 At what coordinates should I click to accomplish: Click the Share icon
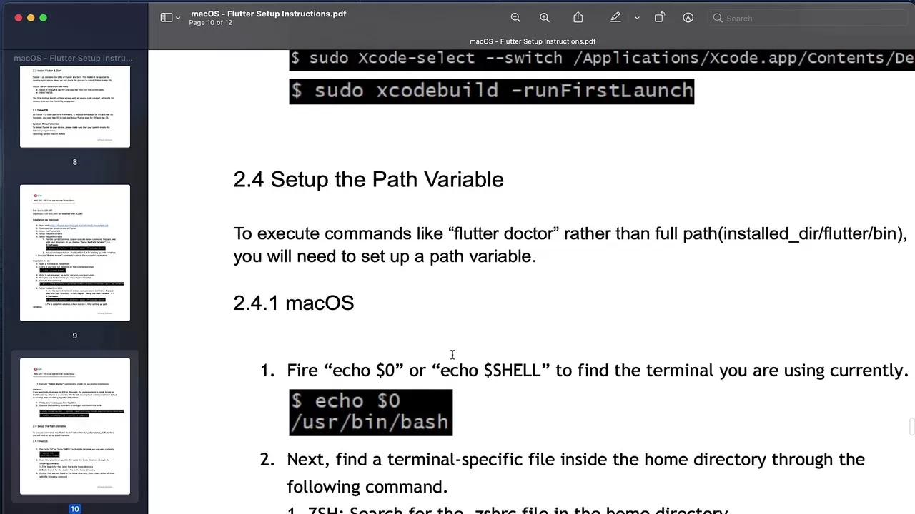pyautogui.click(x=578, y=18)
